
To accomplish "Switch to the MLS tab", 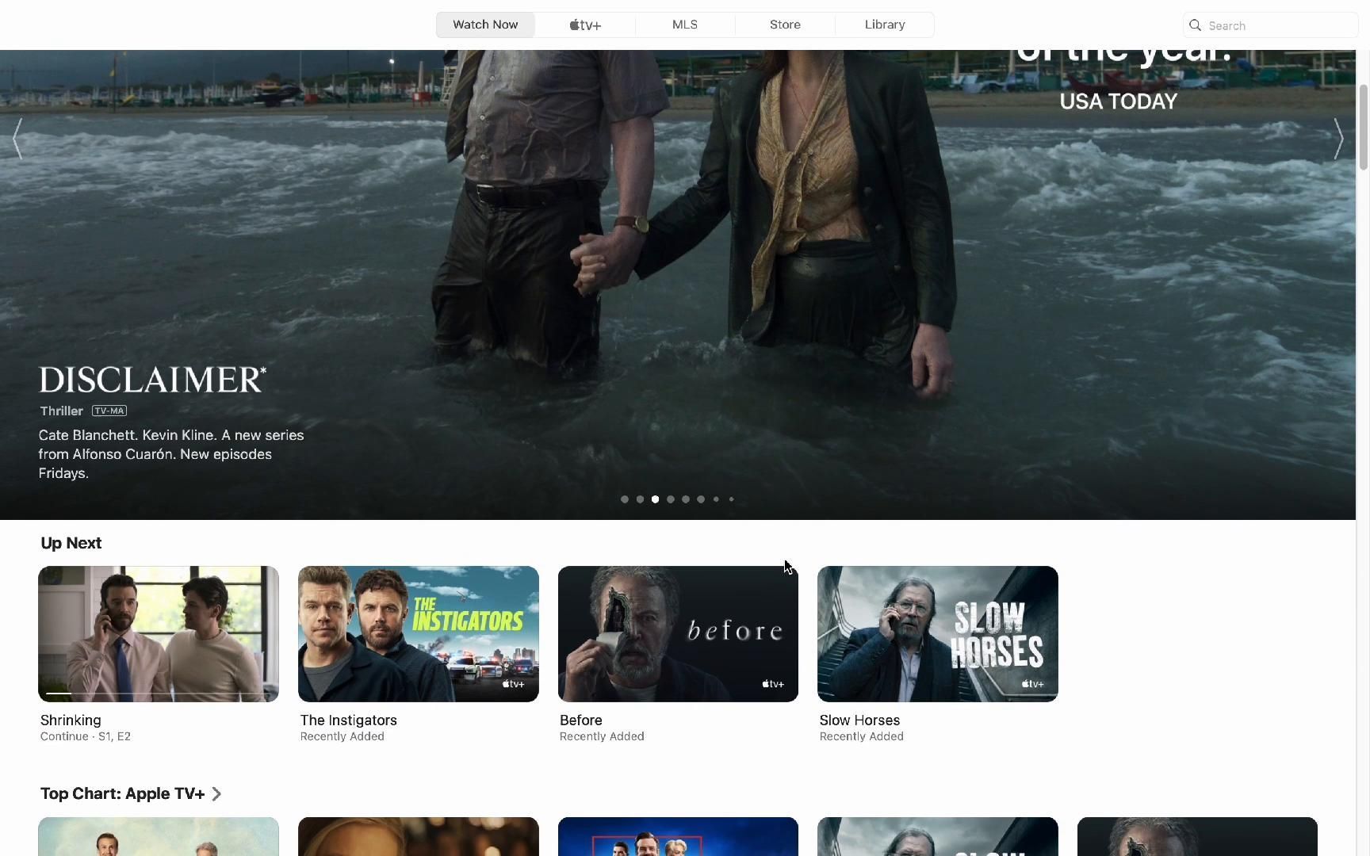I will pos(685,25).
